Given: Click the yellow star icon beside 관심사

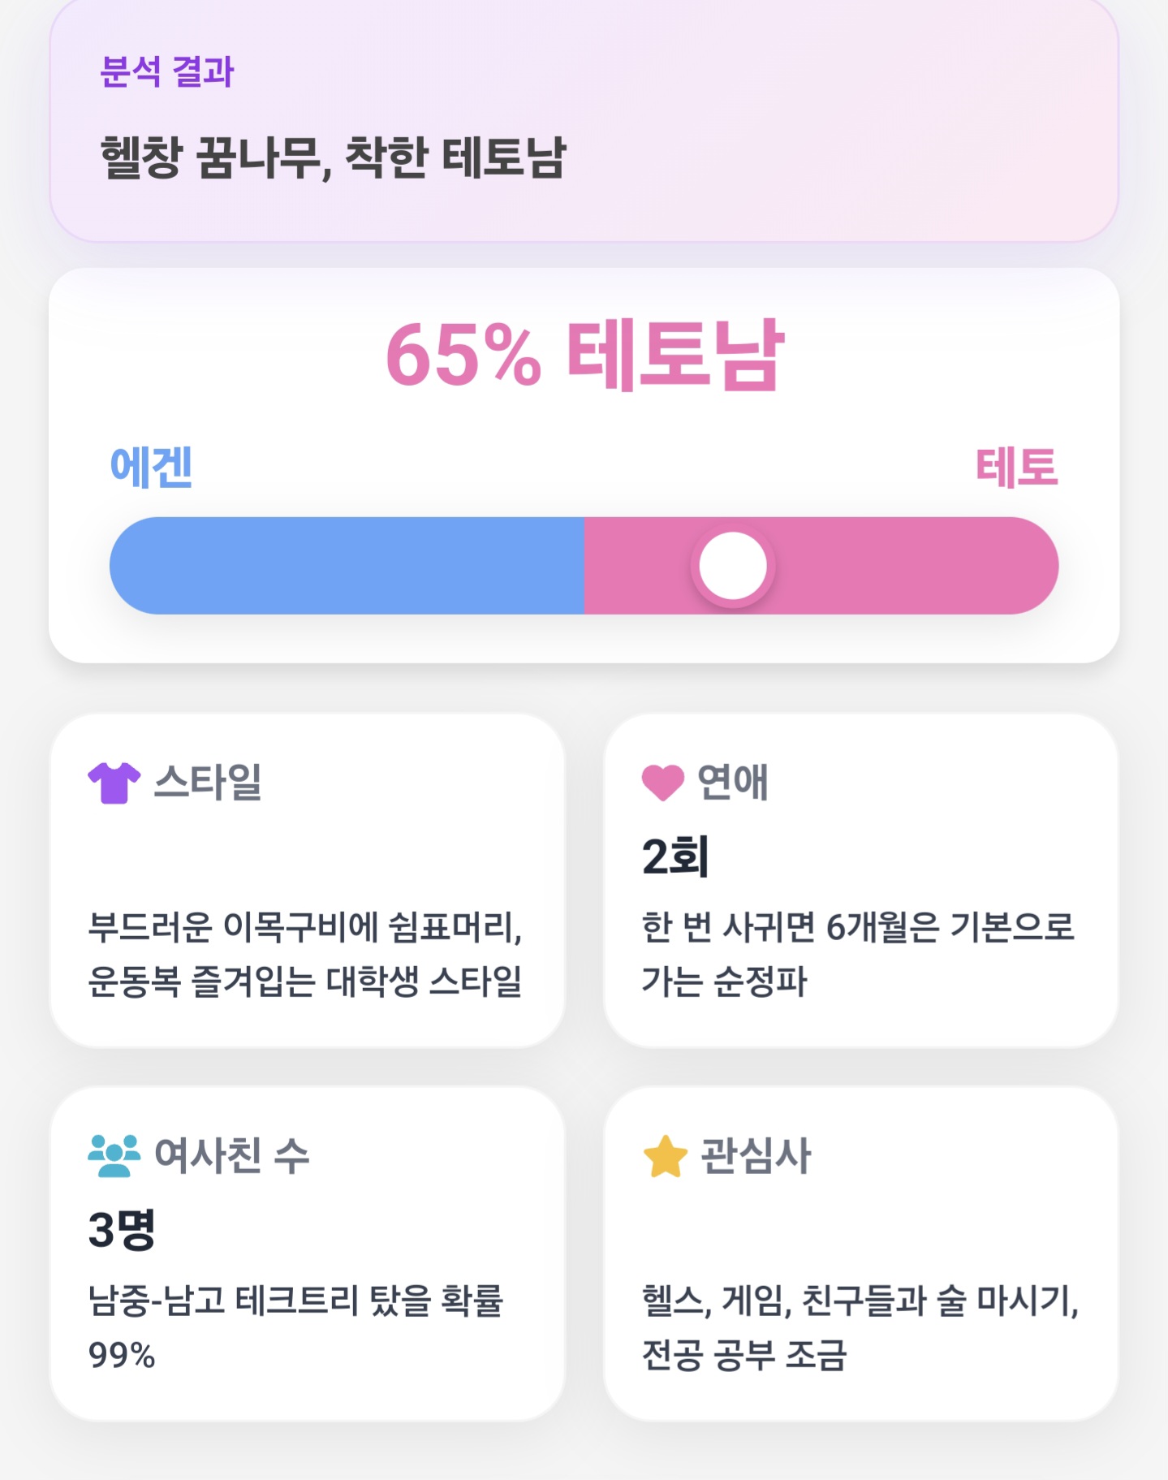Looking at the screenshot, I should tap(665, 1156).
